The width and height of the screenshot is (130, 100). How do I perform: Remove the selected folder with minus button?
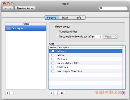click(12, 93)
